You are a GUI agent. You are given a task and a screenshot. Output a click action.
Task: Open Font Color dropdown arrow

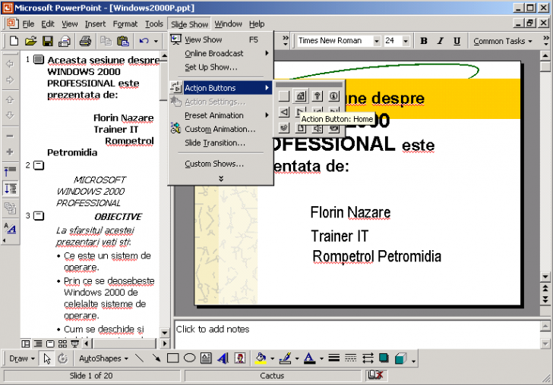(x=321, y=358)
